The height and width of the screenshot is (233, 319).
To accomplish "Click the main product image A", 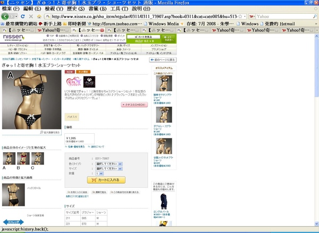I will [x=31, y=100].
